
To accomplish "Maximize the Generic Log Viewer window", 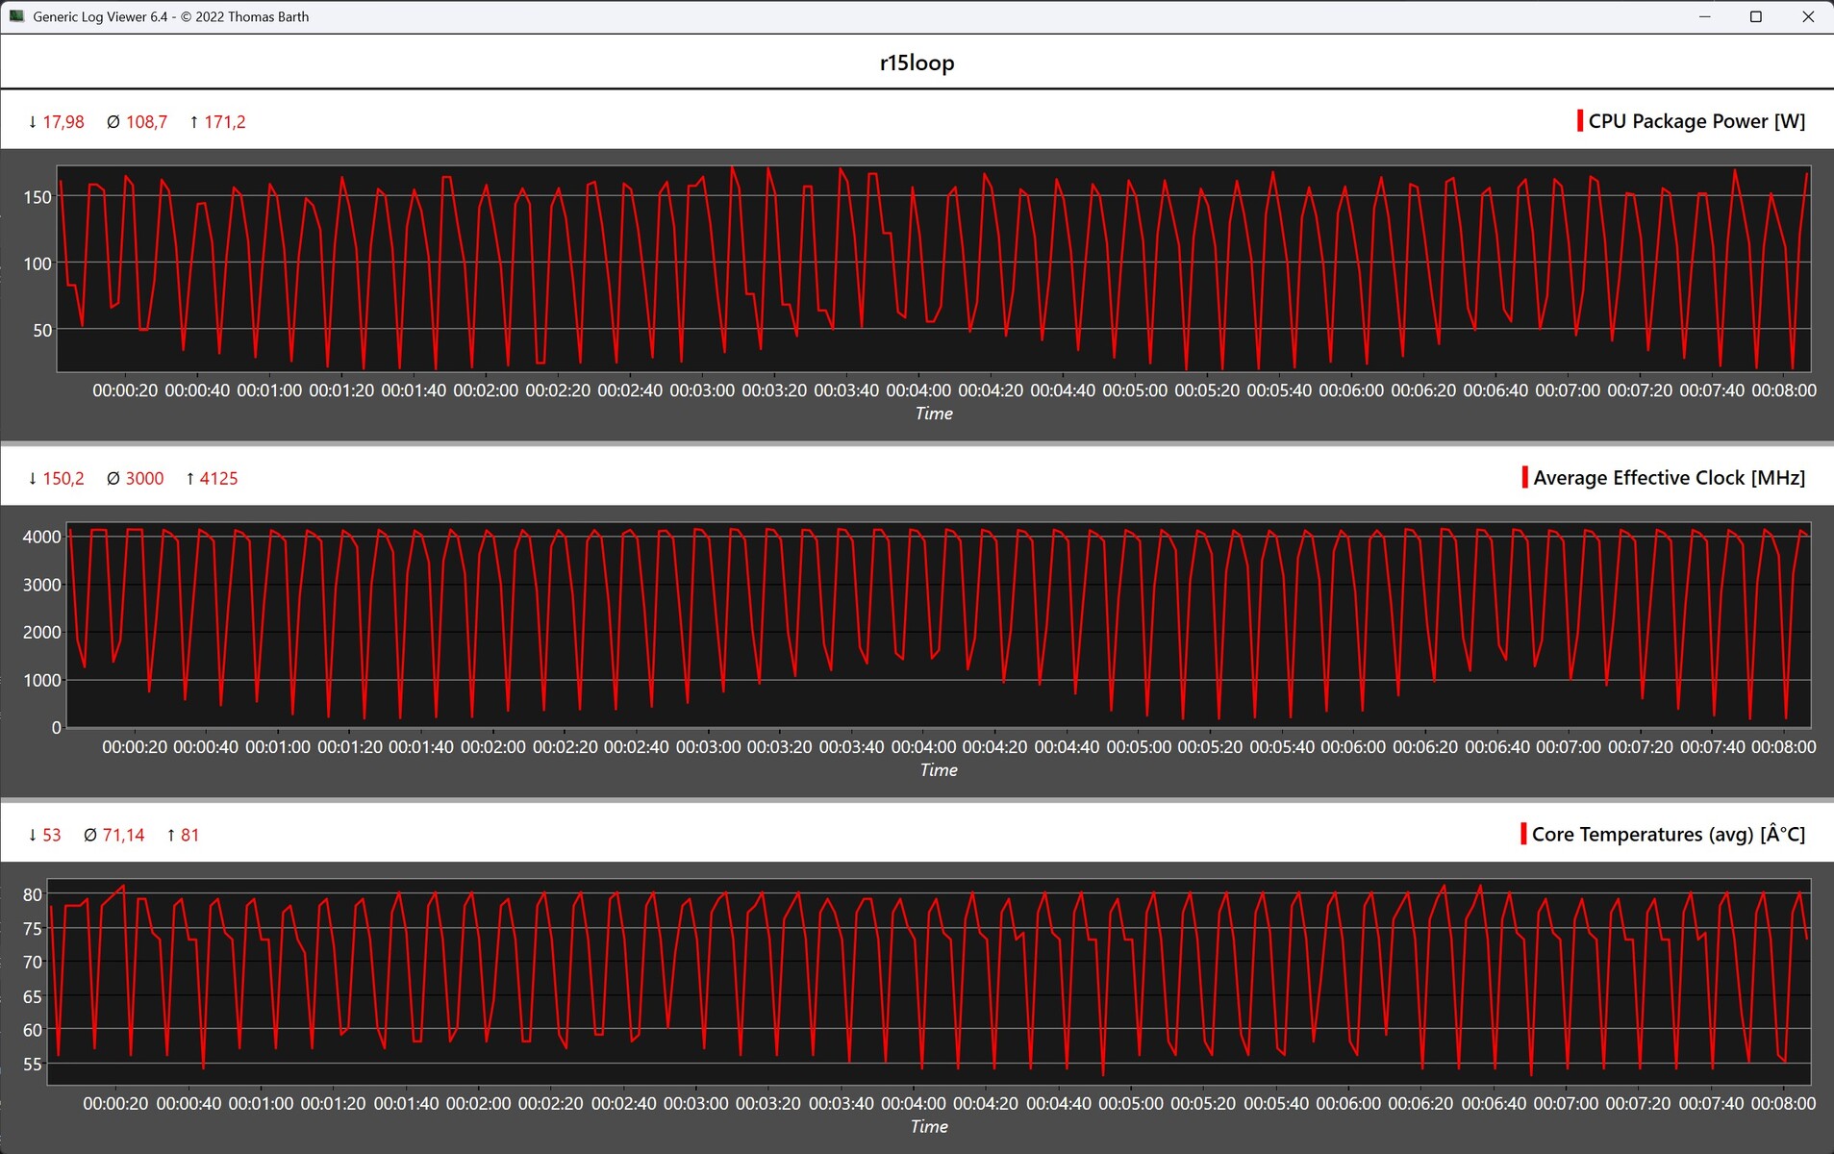I will [1755, 16].
